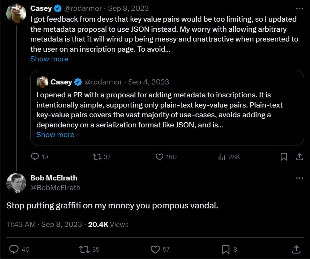Reply to Casey's metadata tweet
310x259 pixels.
click(35, 157)
